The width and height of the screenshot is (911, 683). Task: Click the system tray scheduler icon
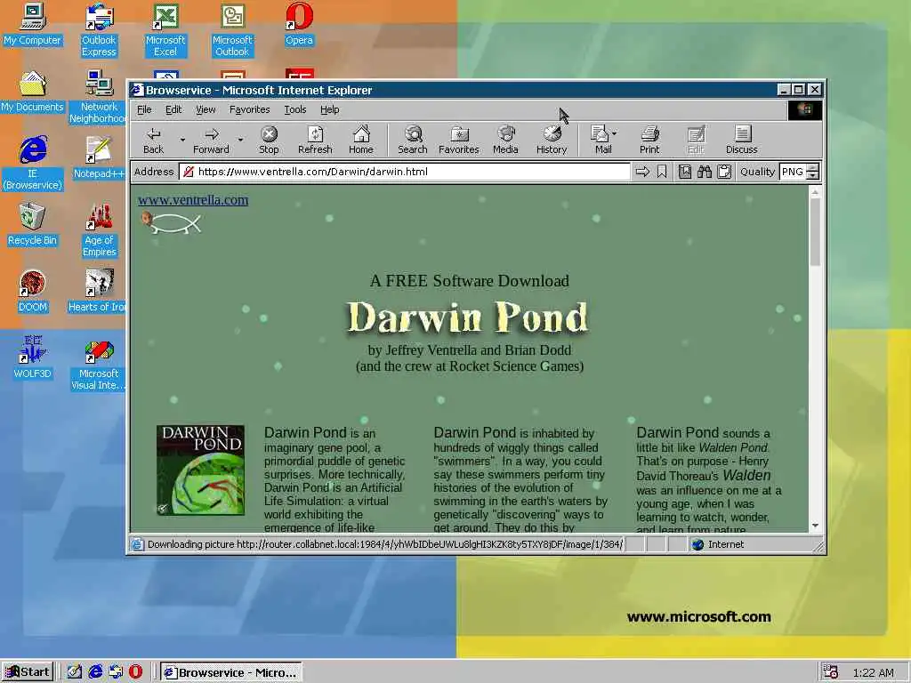point(830,672)
